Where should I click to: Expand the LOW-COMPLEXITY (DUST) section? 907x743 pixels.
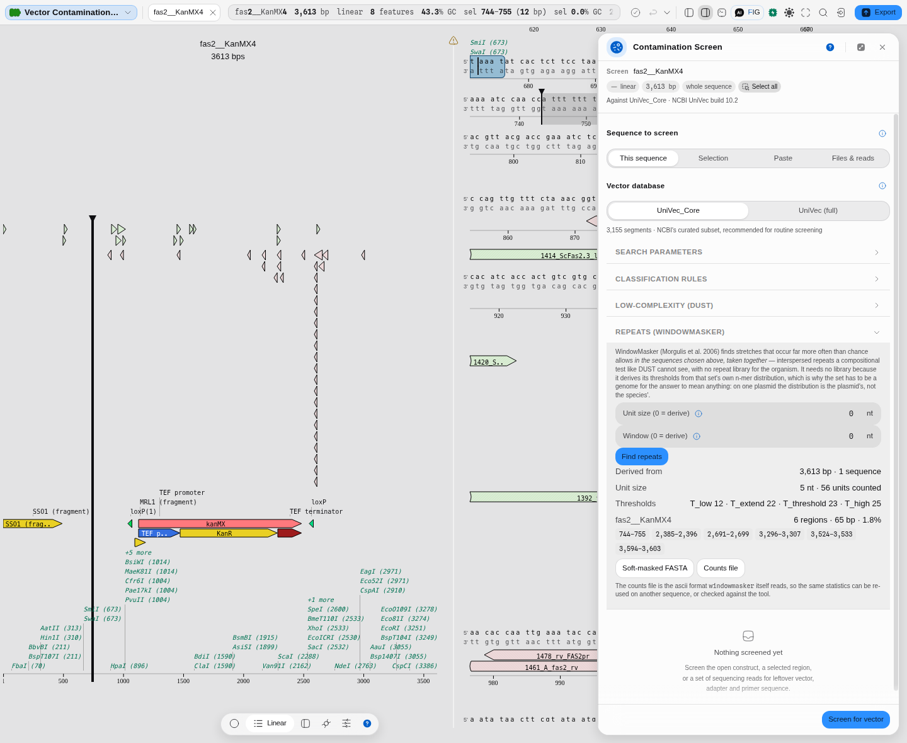click(x=748, y=305)
